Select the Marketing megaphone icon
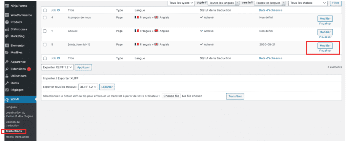The width and height of the screenshot is (347, 143). coord(7,36)
